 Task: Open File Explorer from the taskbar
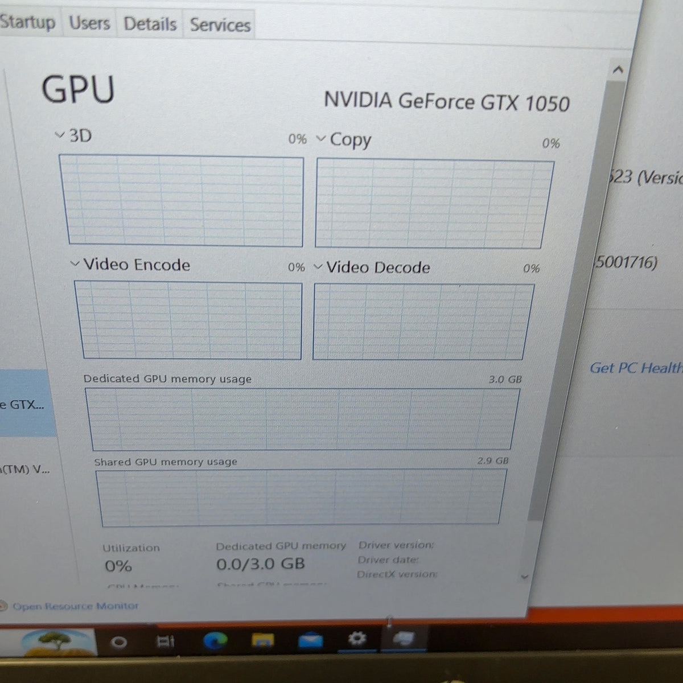(262, 641)
